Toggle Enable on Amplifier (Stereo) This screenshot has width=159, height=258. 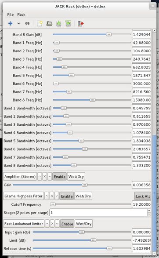click(x=60, y=177)
